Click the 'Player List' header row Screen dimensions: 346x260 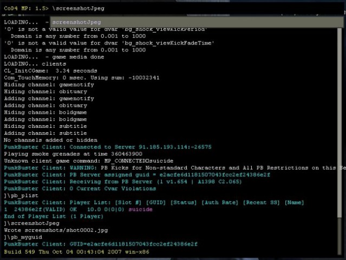(x=154, y=203)
